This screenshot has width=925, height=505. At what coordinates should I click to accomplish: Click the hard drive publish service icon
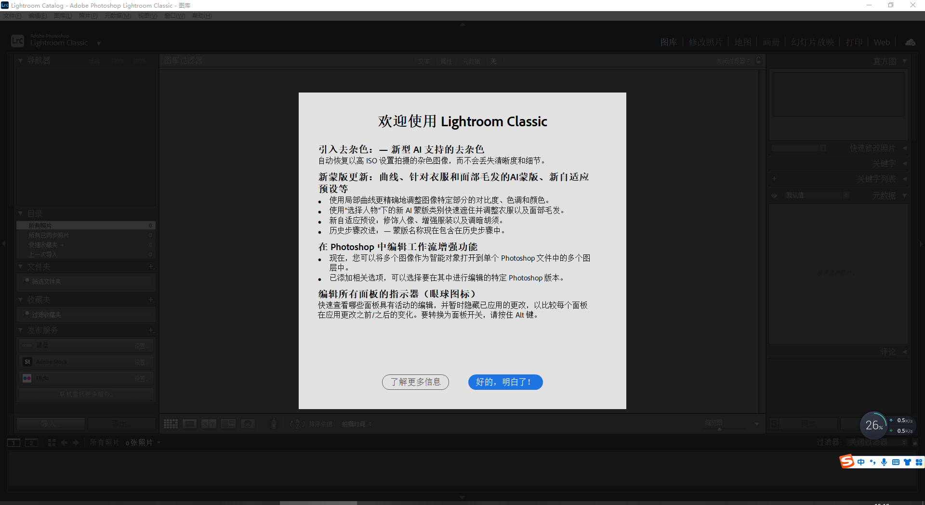click(27, 346)
